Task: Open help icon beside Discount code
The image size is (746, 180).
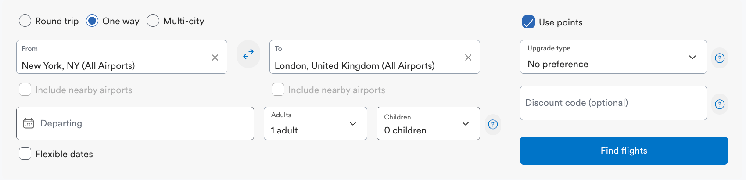Action: point(720,104)
